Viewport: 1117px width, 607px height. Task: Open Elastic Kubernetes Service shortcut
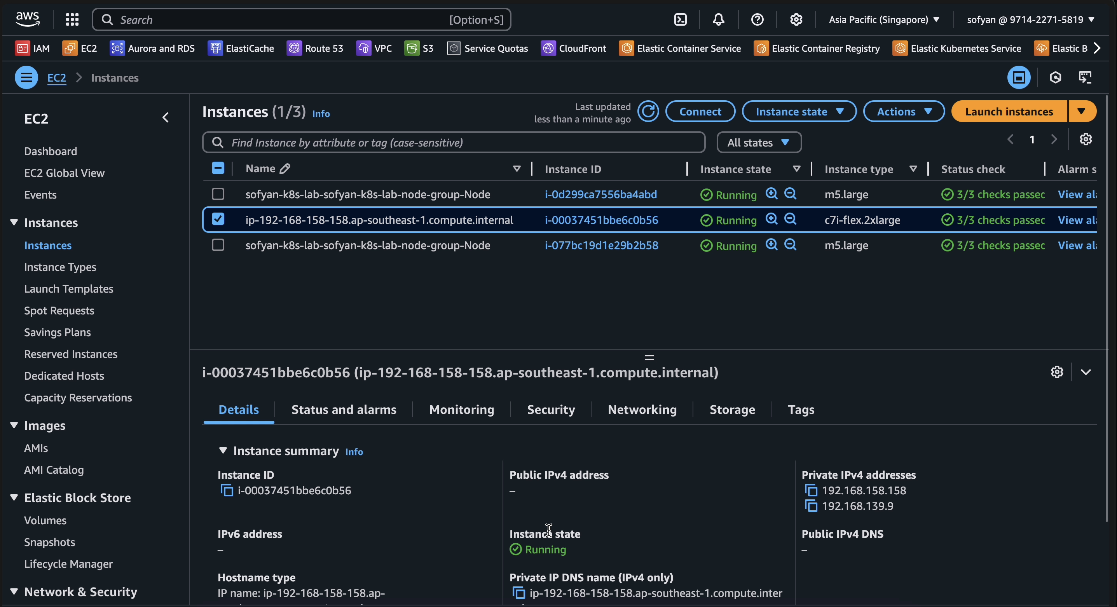(957, 48)
